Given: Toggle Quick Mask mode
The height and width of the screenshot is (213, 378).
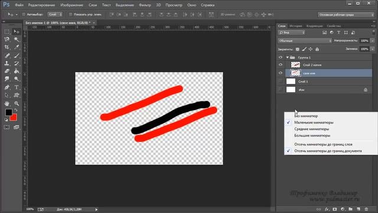Looking at the screenshot, I should click(6, 127).
